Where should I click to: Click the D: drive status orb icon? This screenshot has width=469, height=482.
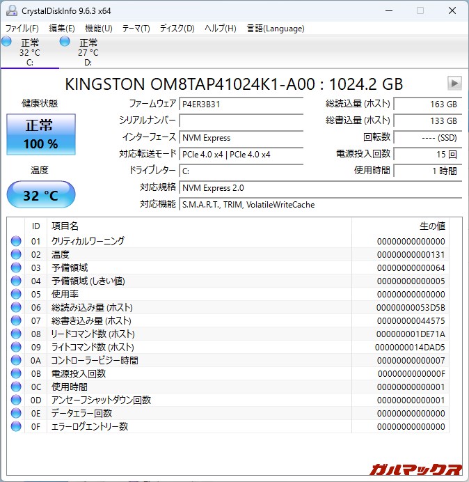[65, 42]
